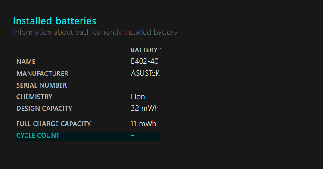Click the subtitle about installed battery information
This screenshot has width=323, height=169.
95,33
